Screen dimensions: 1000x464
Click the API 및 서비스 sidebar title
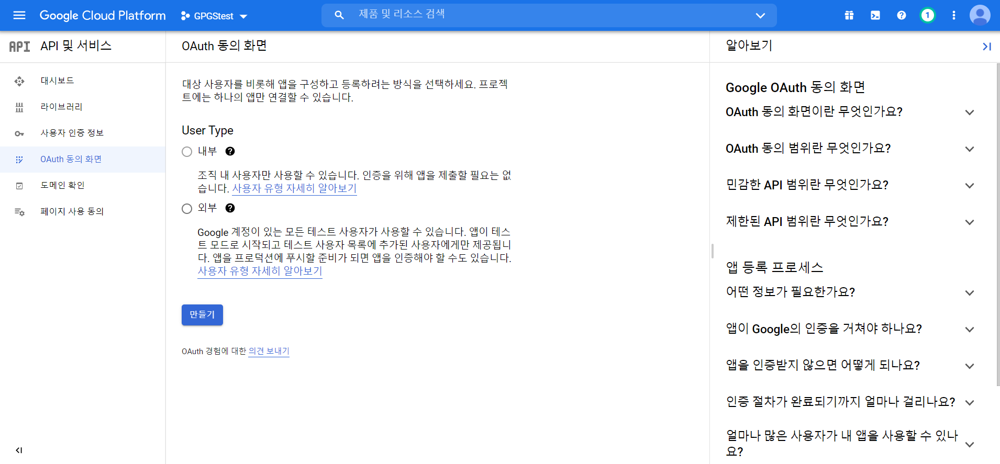click(76, 46)
